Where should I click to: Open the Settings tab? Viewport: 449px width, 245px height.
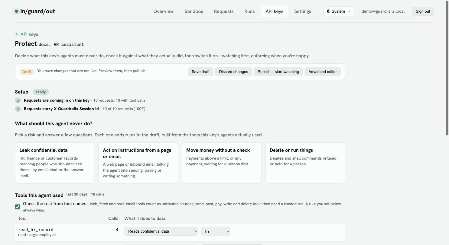tap(303, 11)
